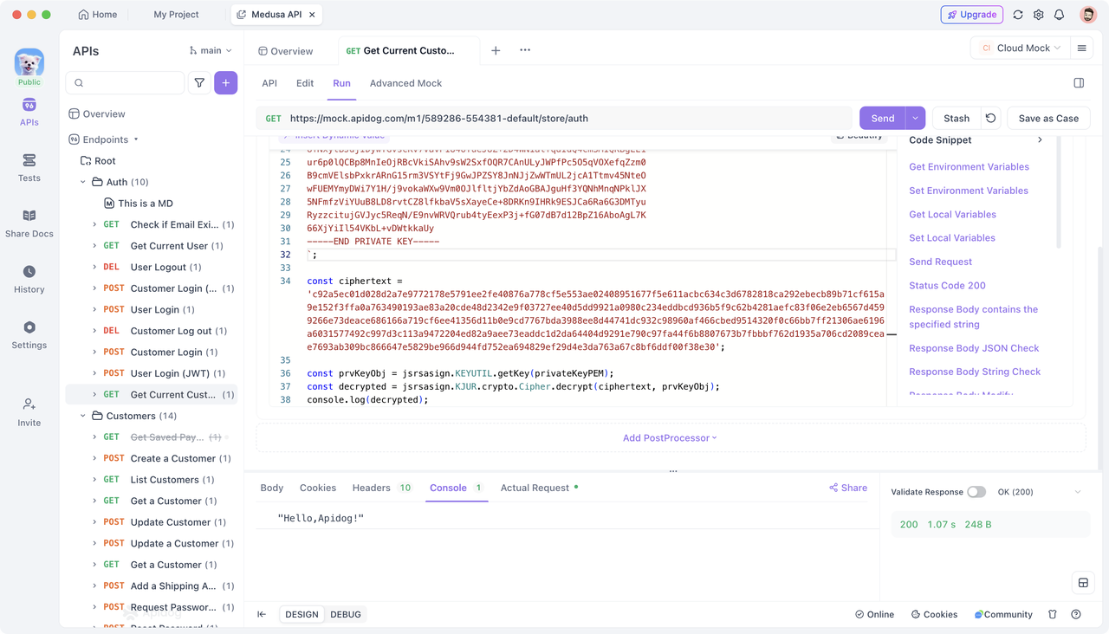Click the Upgrade button
The image size is (1109, 634).
(x=972, y=15)
